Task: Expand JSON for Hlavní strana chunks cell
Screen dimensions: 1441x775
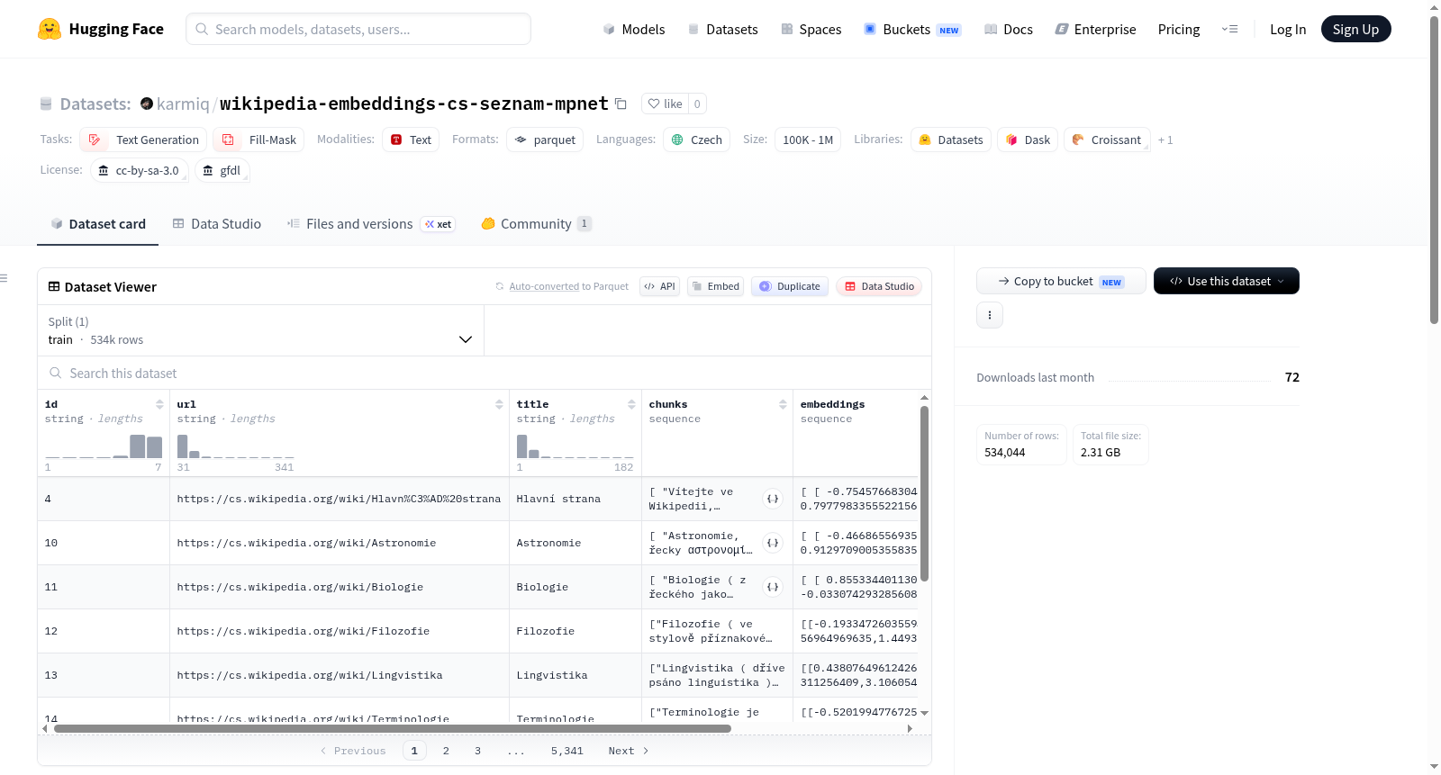Action: click(x=773, y=499)
